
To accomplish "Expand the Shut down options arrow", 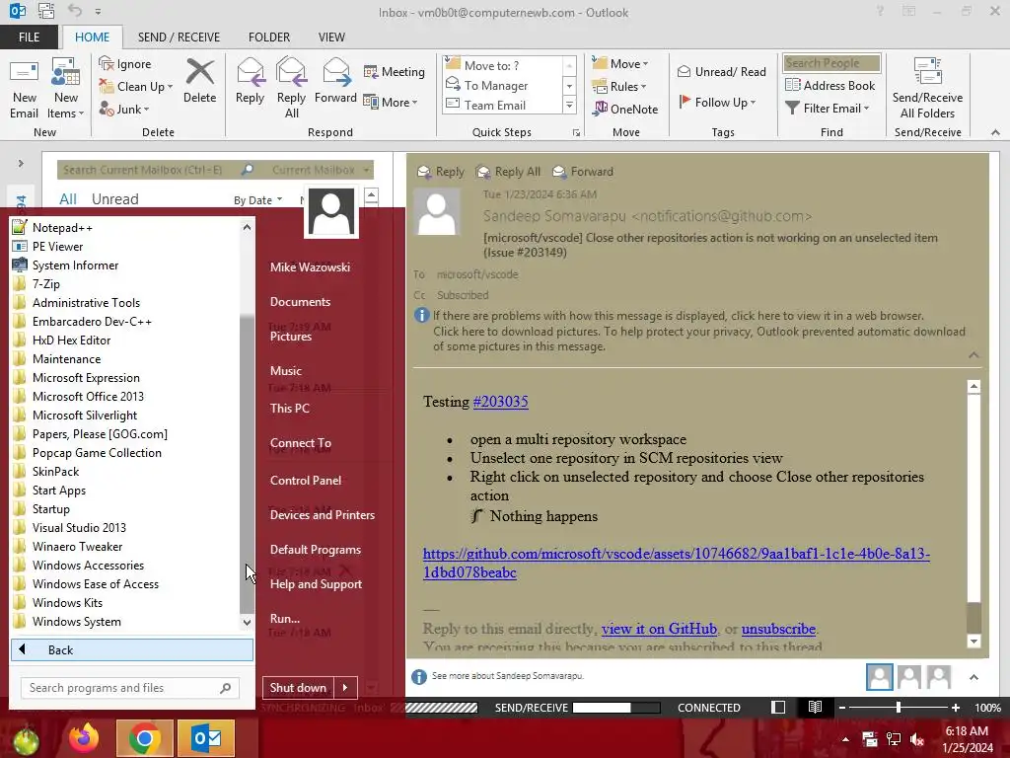I will (x=345, y=688).
